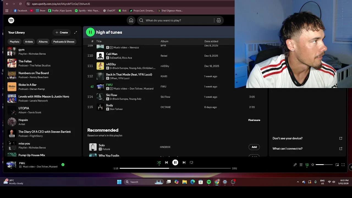
Task: Open the Browse icon in search bar
Action: (x=219, y=20)
